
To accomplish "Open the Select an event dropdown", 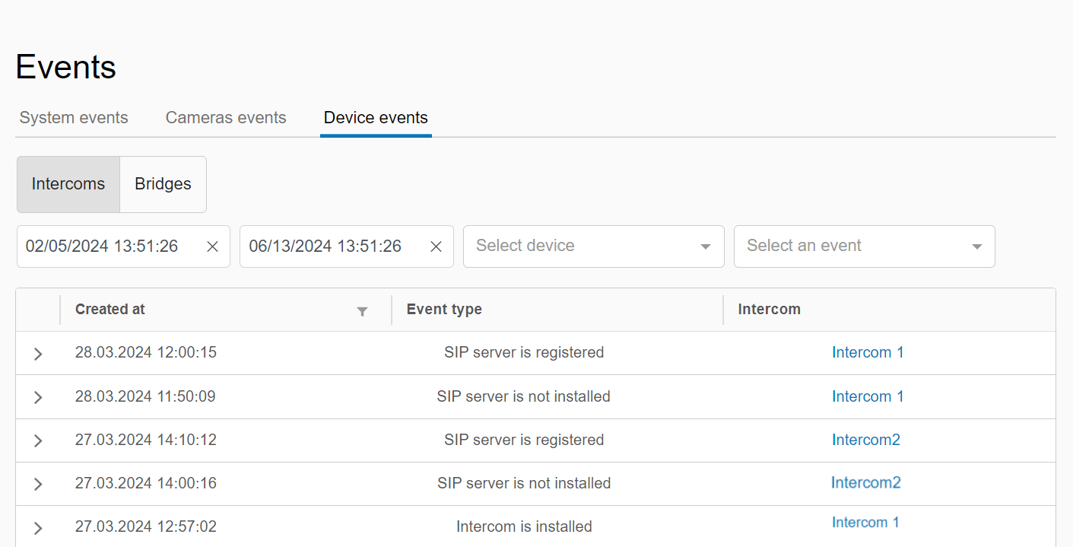I will (x=864, y=246).
